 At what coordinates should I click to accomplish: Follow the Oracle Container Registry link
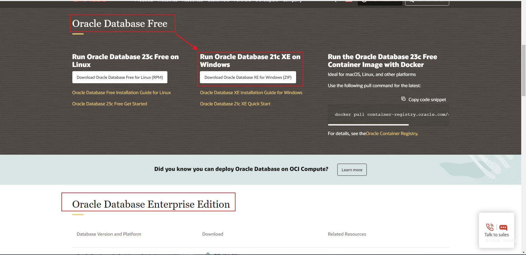(x=391, y=133)
